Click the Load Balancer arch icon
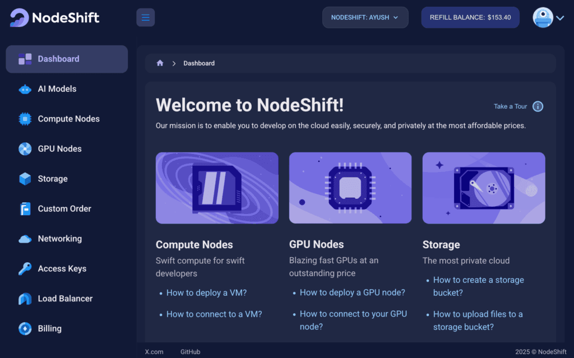574x358 pixels. click(x=25, y=299)
